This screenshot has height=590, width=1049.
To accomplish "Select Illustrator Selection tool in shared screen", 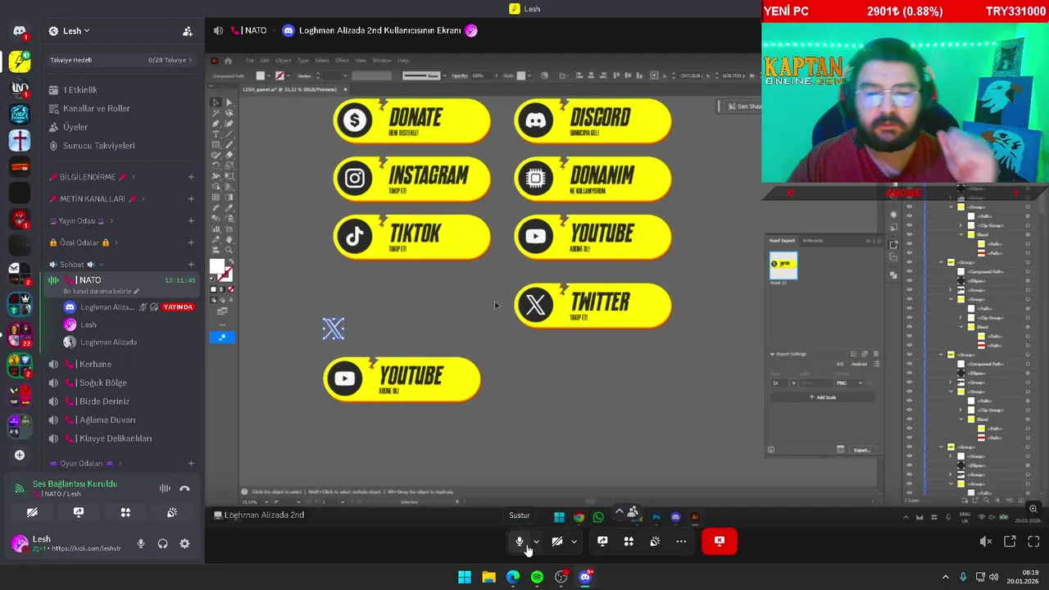I will coord(216,102).
